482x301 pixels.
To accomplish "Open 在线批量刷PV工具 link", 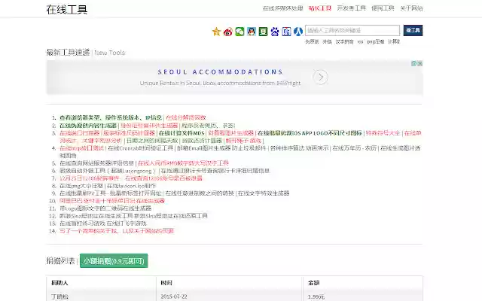I will (x=111, y=193).
